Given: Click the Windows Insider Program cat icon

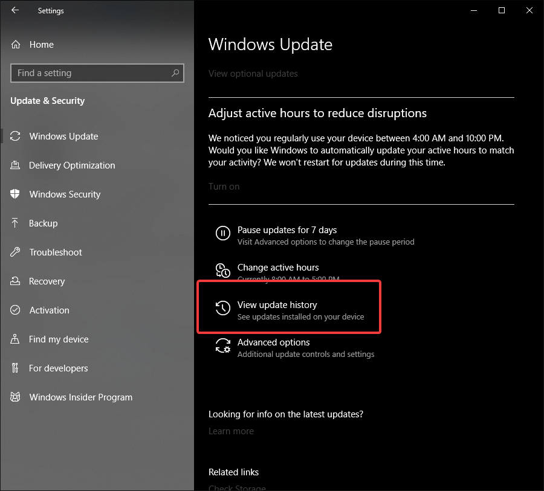Looking at the screenshot, I should click(x=15, y=397).
